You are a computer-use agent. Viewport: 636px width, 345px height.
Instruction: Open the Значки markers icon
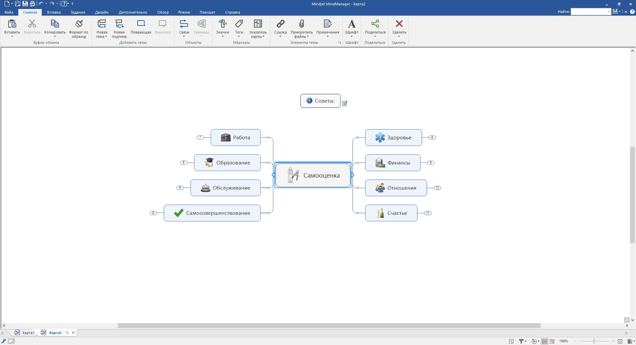223,24
